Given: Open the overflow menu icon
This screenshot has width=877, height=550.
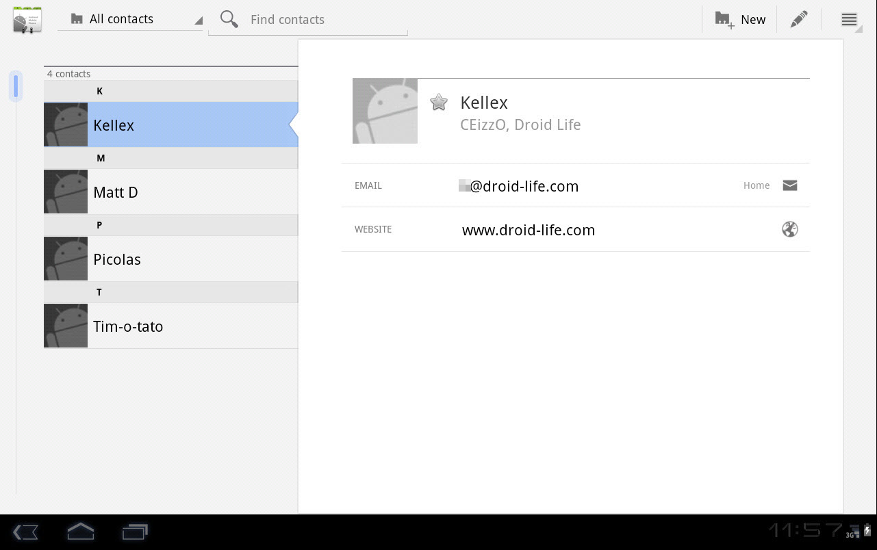Looking at the screenshot, I should click(x=849, y=20).
